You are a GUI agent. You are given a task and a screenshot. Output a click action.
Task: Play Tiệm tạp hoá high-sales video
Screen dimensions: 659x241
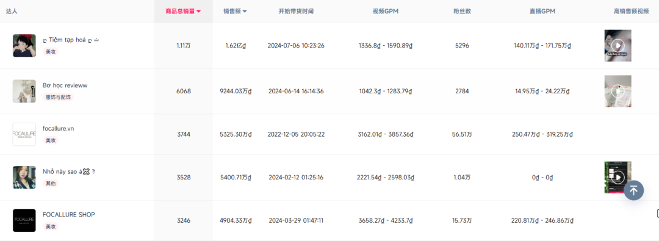click(618, 45)
